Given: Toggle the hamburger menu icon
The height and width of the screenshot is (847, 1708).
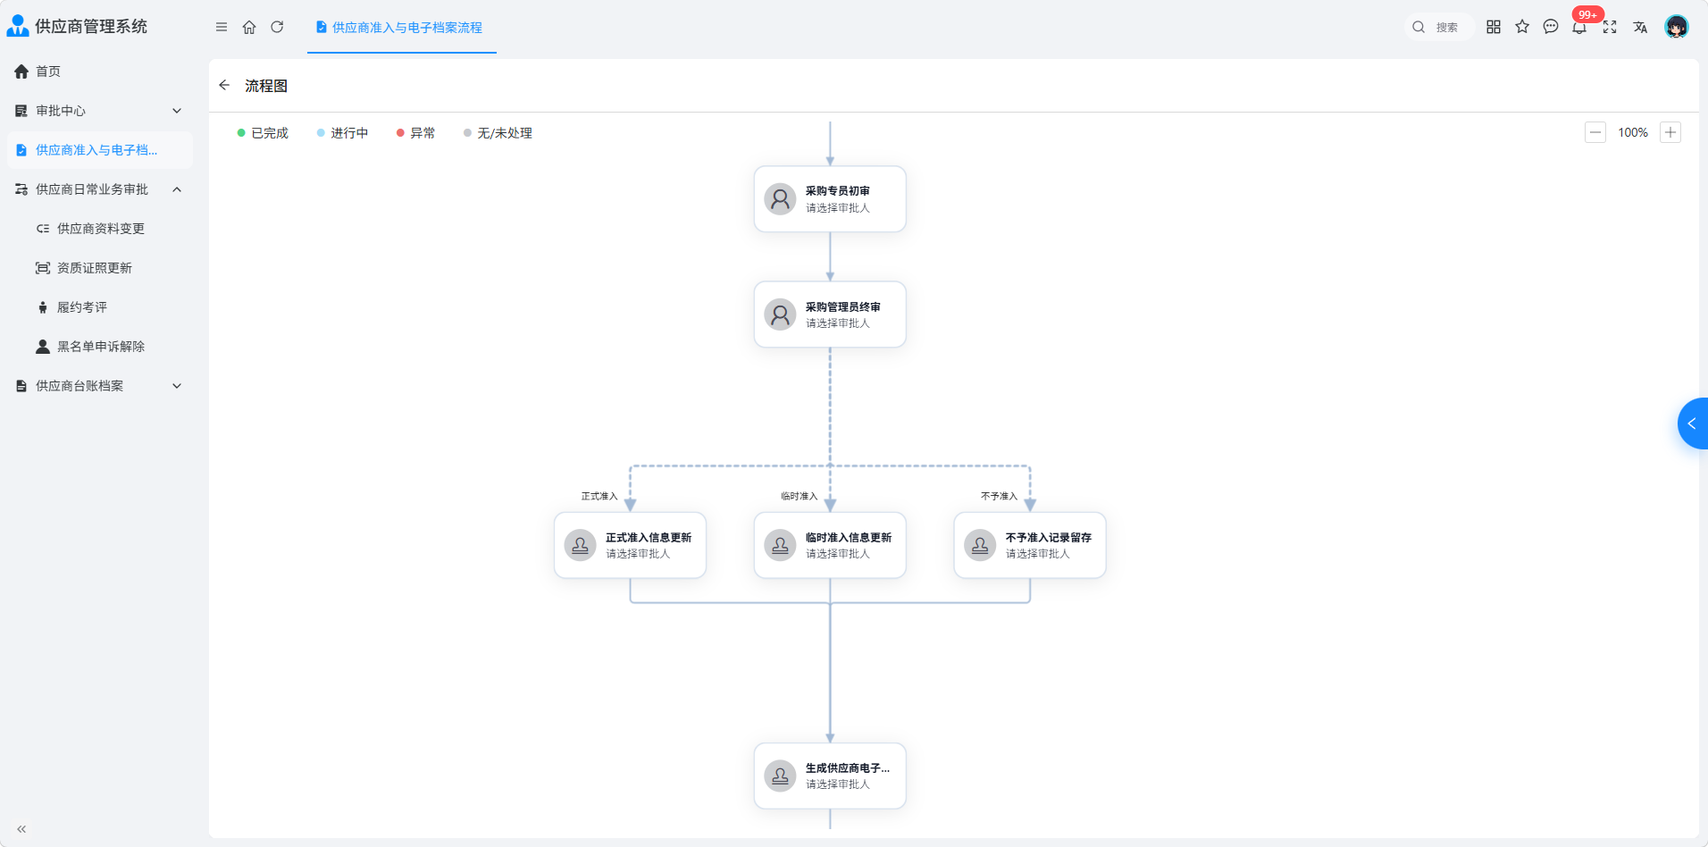Looking at the screenshot, I should point(222,27).
